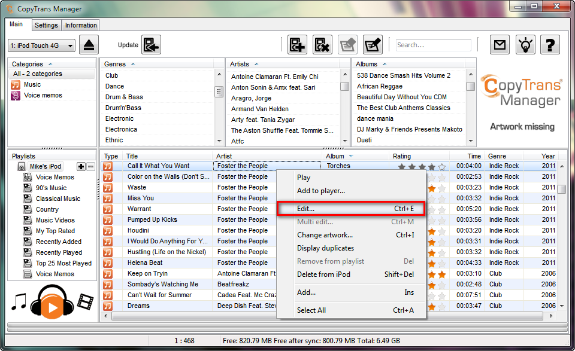
Task: Click into the Search field
Action: click(x=434, y=45)
